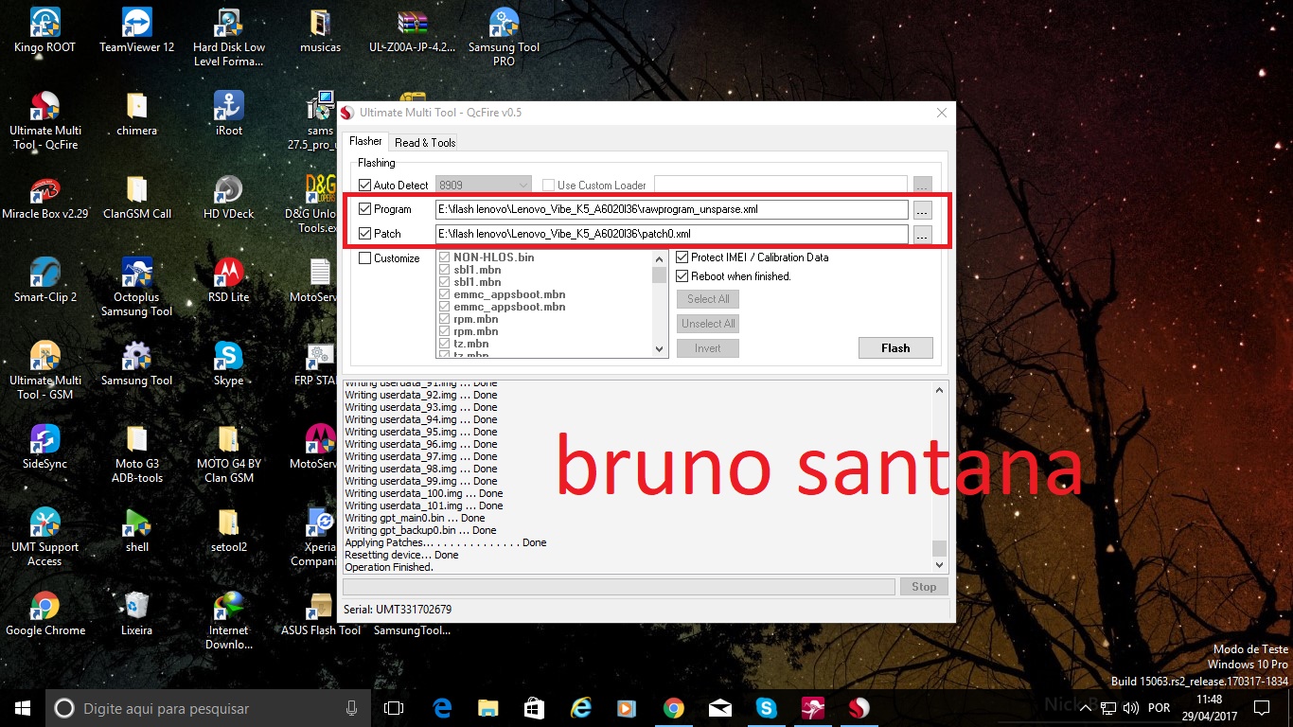Browse for the Program rawprogram XML file
Screen dimensions: 1293x727
922,210
